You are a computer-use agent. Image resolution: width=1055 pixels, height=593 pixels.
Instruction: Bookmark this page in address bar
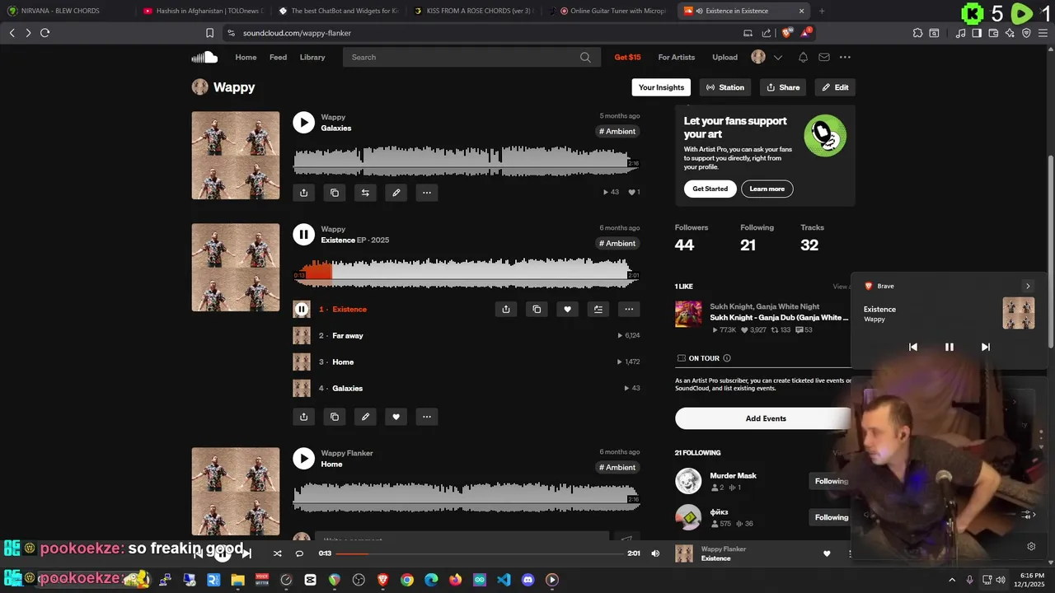[x=209, y=33]
